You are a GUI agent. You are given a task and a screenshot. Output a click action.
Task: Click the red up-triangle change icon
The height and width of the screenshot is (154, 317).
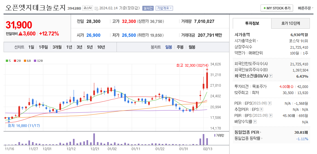click(x=20, y=34)
